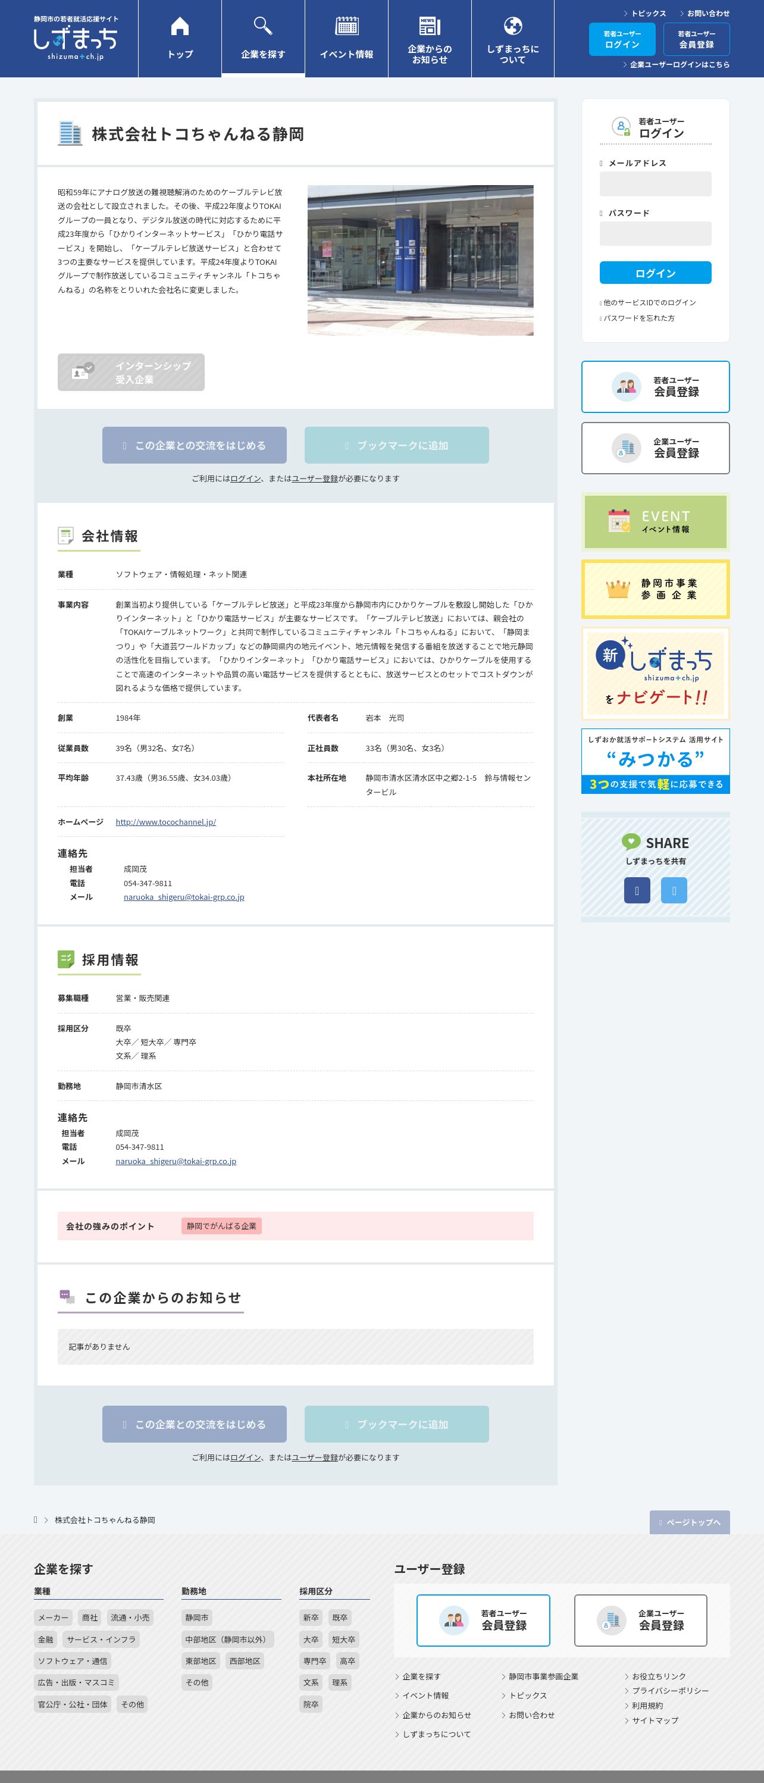Open the 企業からのお知らせ nav item

click(430, 39)
